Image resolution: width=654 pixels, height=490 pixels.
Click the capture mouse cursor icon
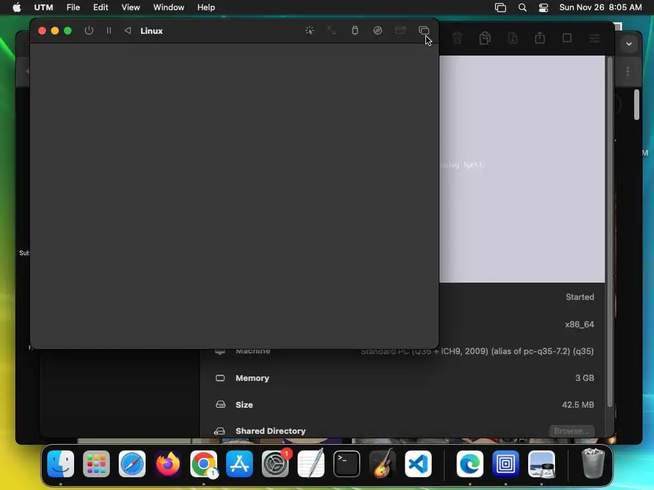pyautogui.click(x=310, y=31)
